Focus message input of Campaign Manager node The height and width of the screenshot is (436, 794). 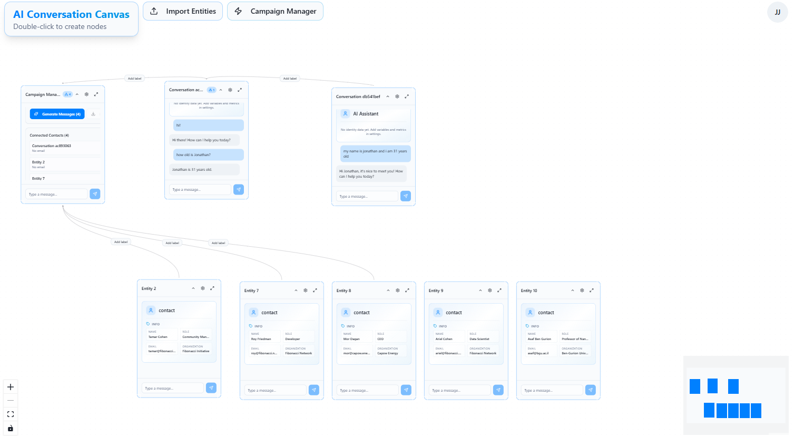pyautogui.click(x=56, y=194)
